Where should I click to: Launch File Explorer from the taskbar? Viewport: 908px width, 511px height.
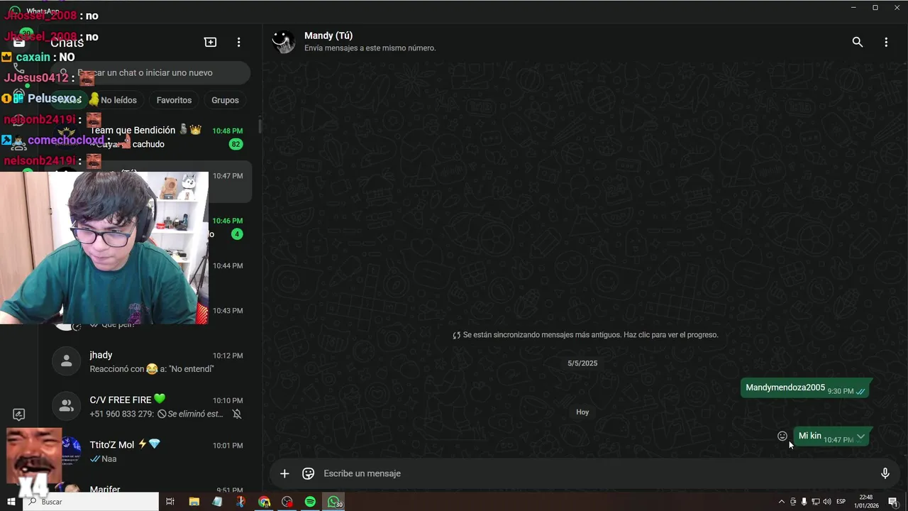[x=194, y=502]
